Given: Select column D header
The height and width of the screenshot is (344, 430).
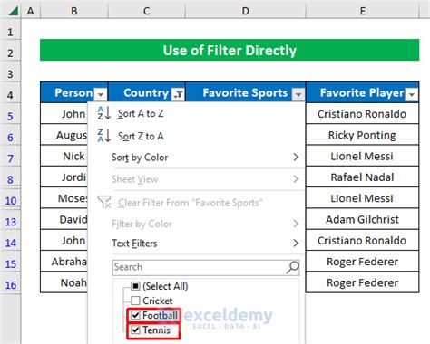Looking at the screenshot, I should 246,11.
